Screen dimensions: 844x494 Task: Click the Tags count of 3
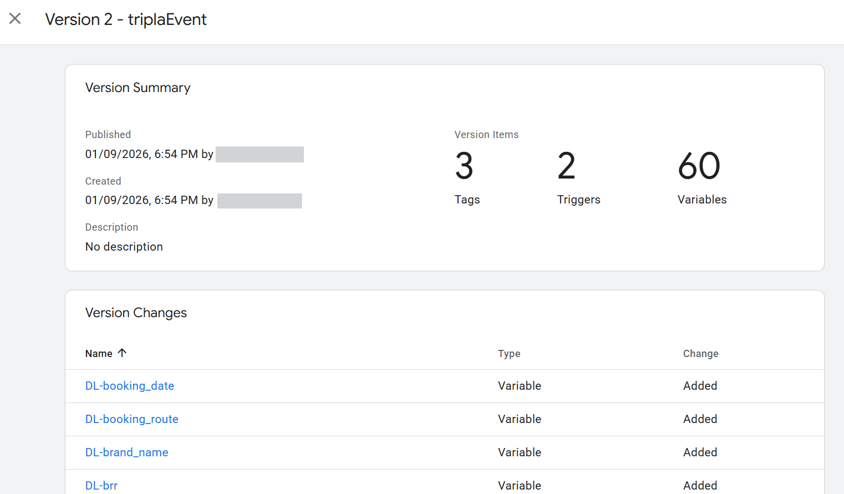(464, 166)
